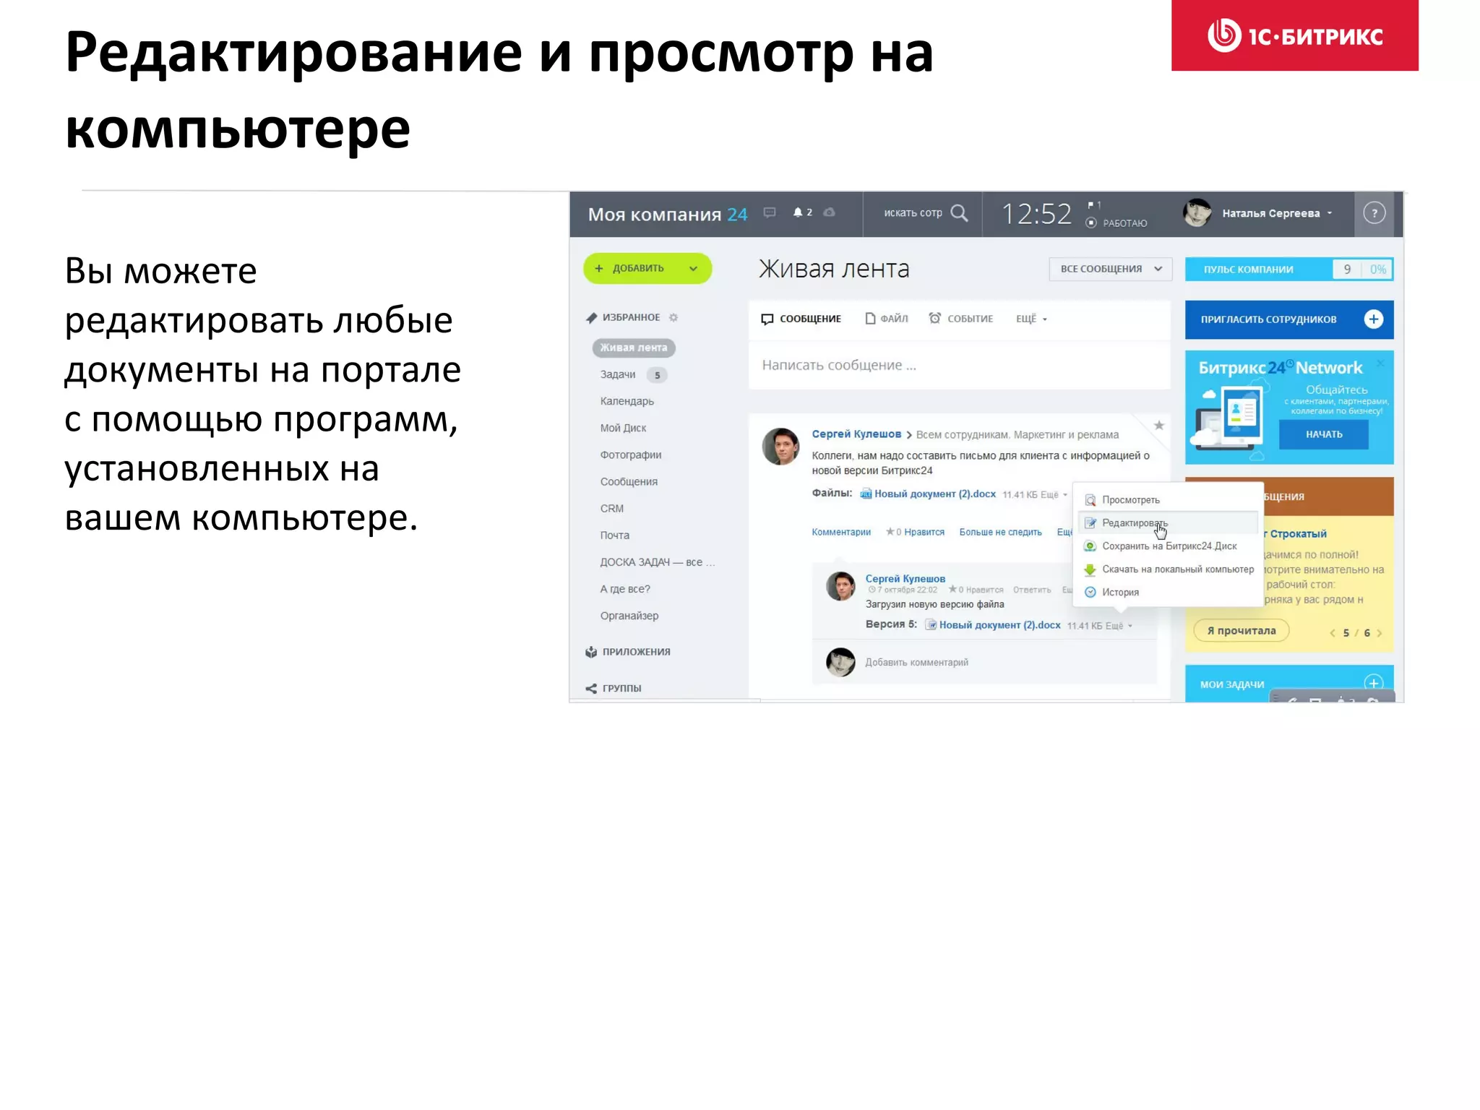
Task: Click Моя компания 24 logo title
Action: point(667,215)
